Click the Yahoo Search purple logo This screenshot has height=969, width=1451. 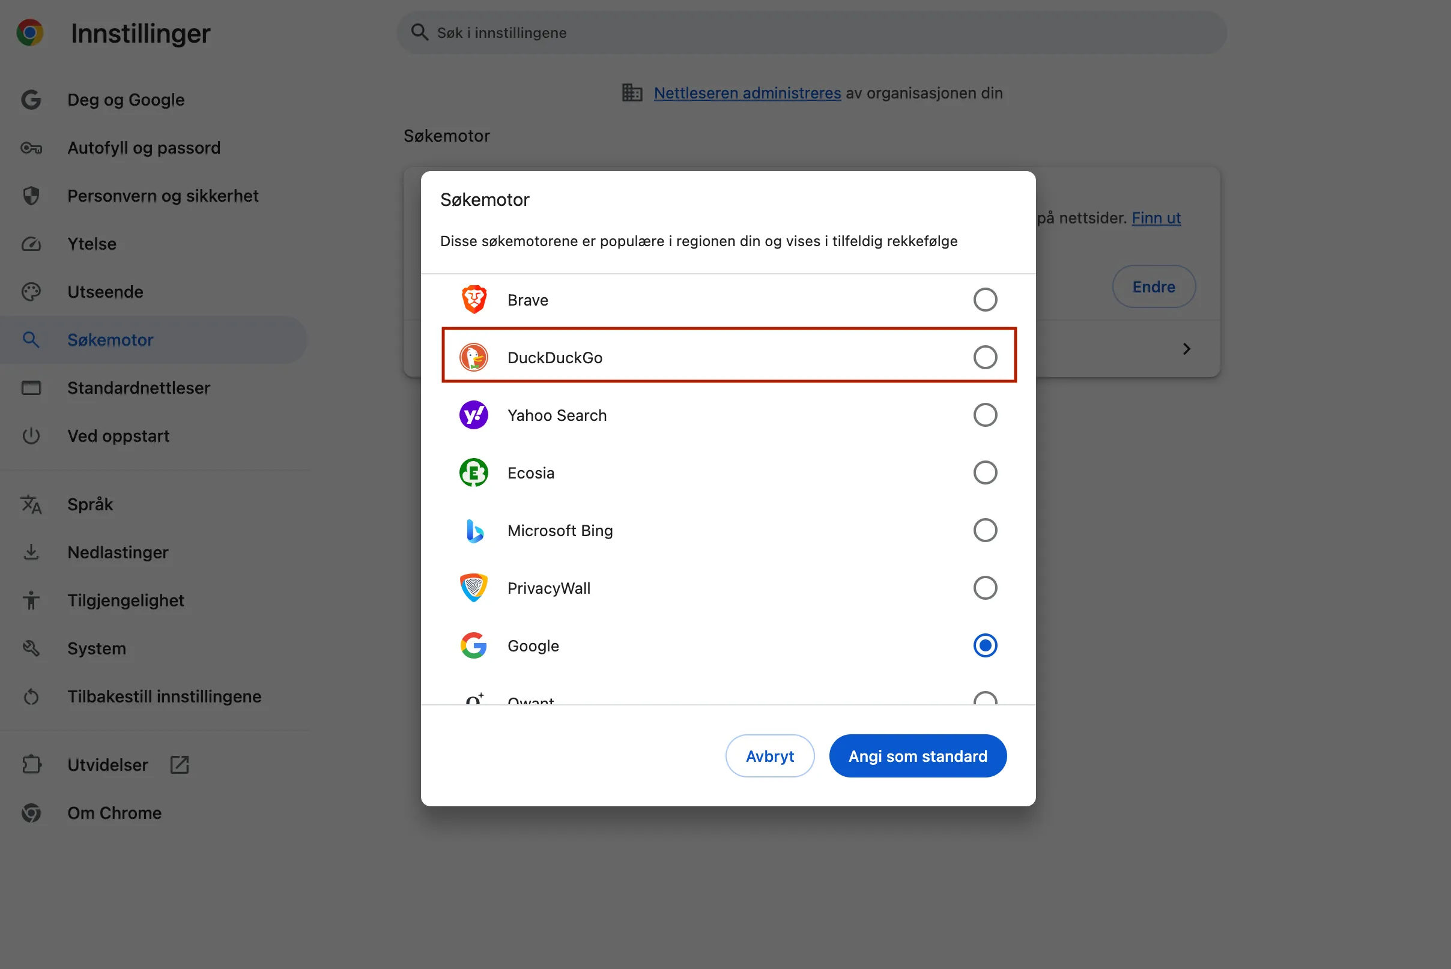click(x=474, y=415)
